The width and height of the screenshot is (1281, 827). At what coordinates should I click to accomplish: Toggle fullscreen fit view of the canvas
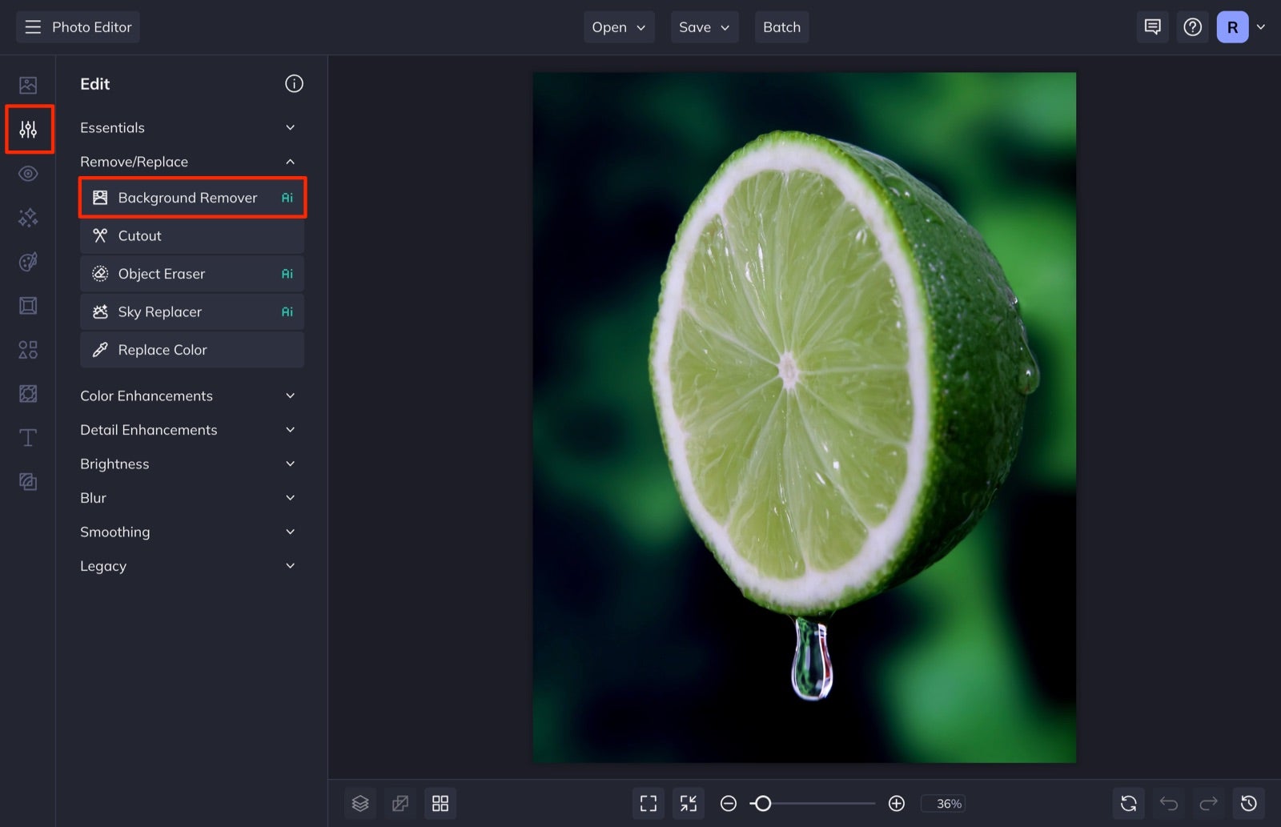[649, 803]
